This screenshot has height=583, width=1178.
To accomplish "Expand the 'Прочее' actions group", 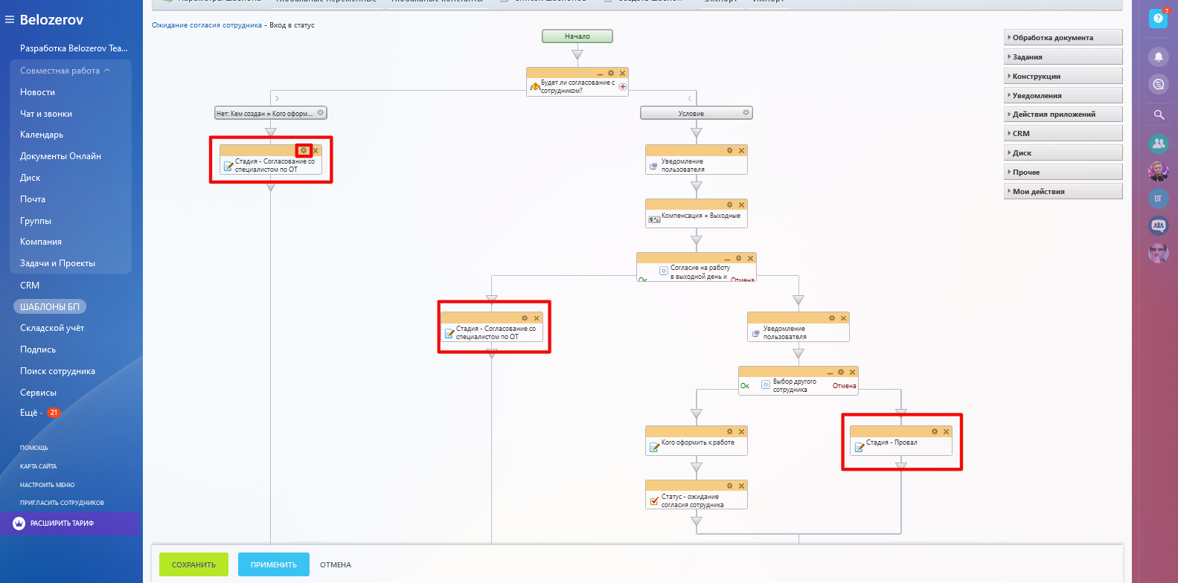I will 1063,172.
